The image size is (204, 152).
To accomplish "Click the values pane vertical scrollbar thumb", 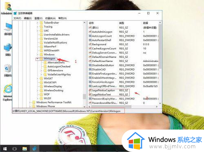I will point(160,46).
